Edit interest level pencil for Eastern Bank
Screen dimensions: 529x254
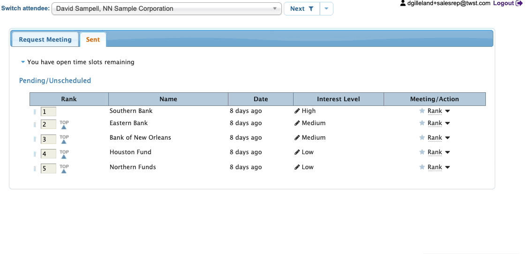(x=297, y=123)
